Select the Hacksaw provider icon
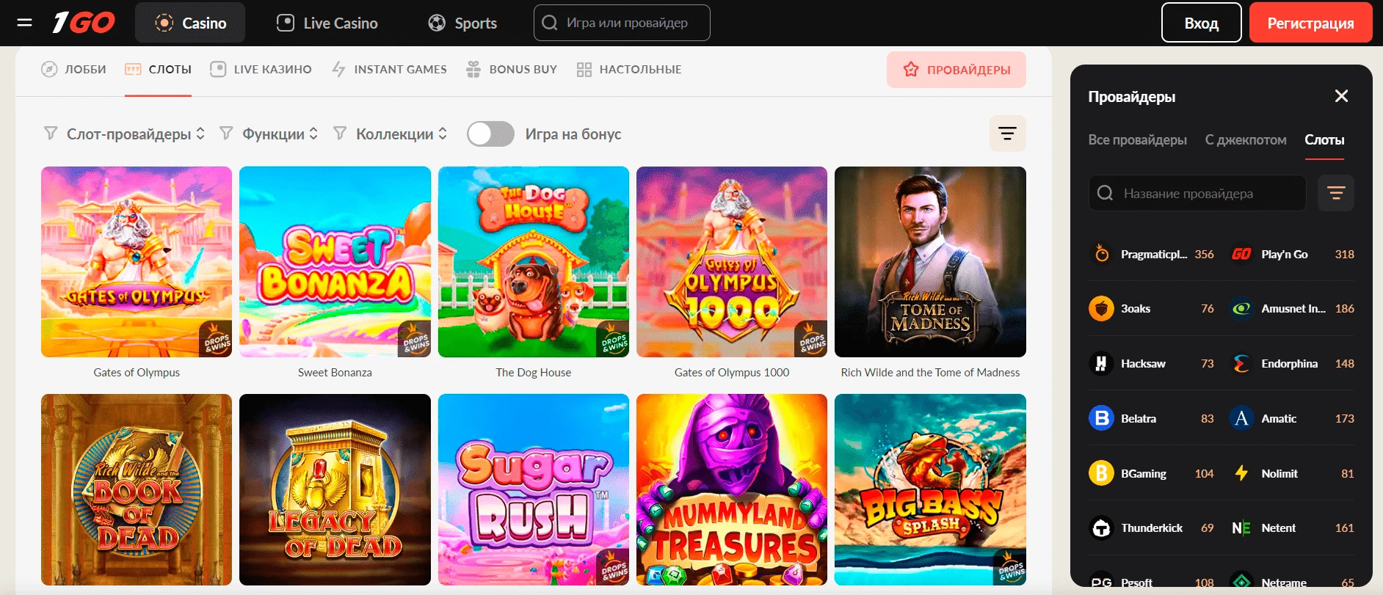 point(1101,364)
